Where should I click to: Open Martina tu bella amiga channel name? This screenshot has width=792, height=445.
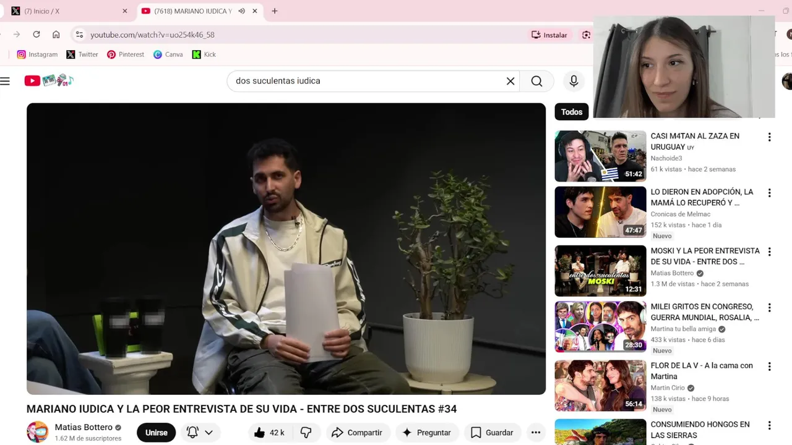click(x=683, y=329)
